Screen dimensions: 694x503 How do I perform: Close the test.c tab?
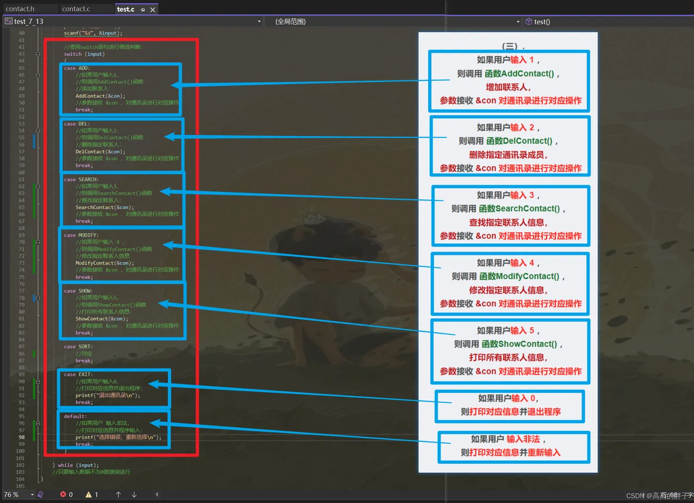153,9
